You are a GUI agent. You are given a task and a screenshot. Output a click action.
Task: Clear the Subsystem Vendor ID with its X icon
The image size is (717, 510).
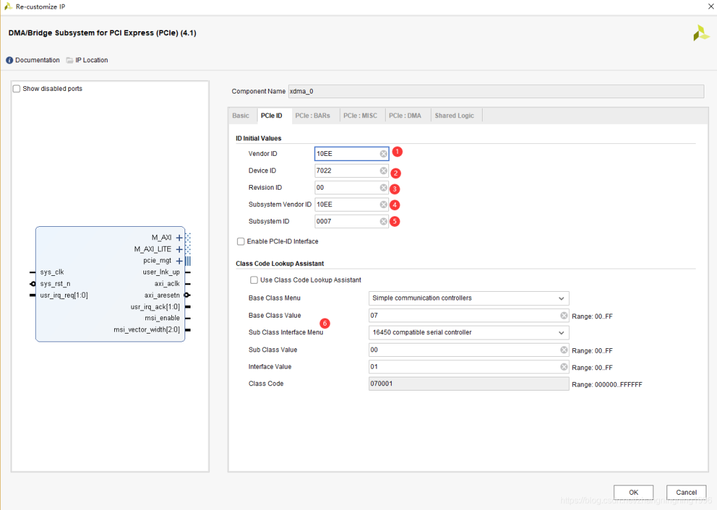point(383,205)
